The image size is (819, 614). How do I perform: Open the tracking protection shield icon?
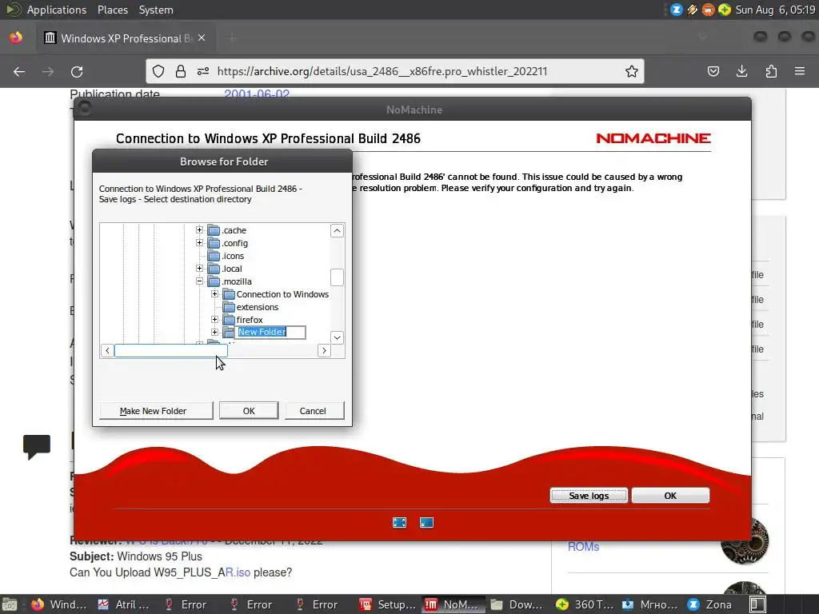(x=158, y=71)
